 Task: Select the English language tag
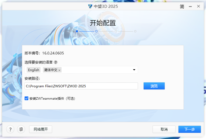34,70
